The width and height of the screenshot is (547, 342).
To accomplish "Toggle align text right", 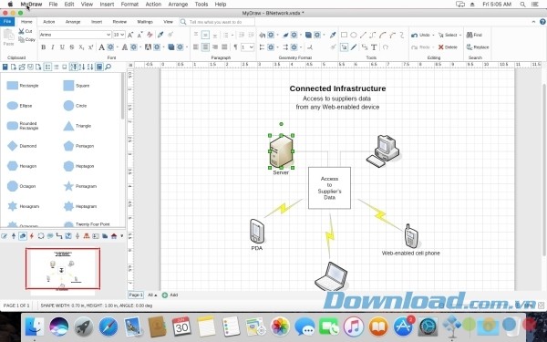I will click(215, 47).
